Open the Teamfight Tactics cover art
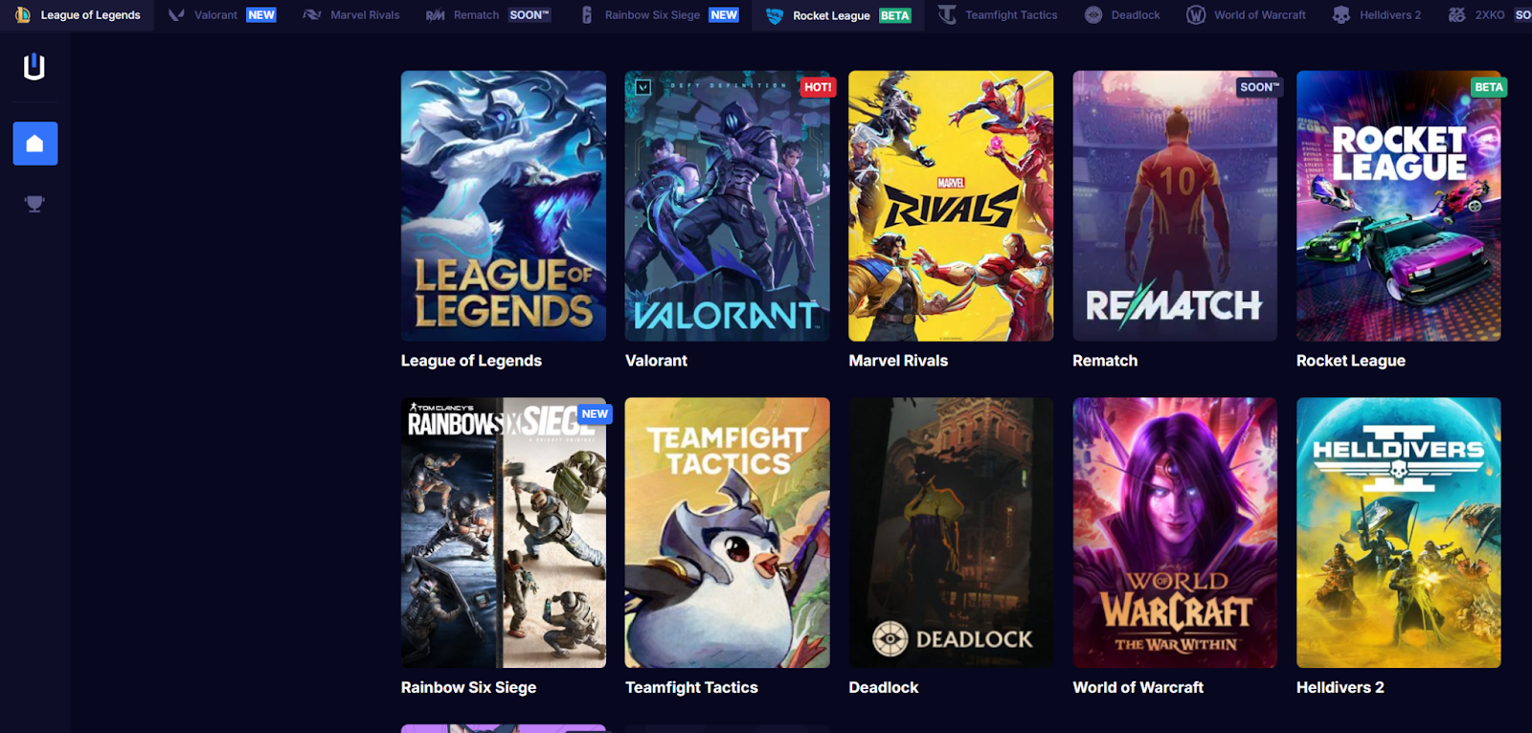This screenshot has width=1532, height=733. 728,533
